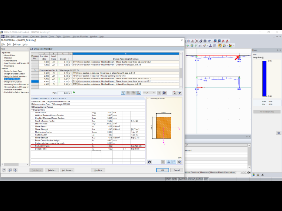Viewport: 282px width, 211px height.
Task: Click the red node cross icon in RFEM toolbar
Action: [x=197, y=41]
